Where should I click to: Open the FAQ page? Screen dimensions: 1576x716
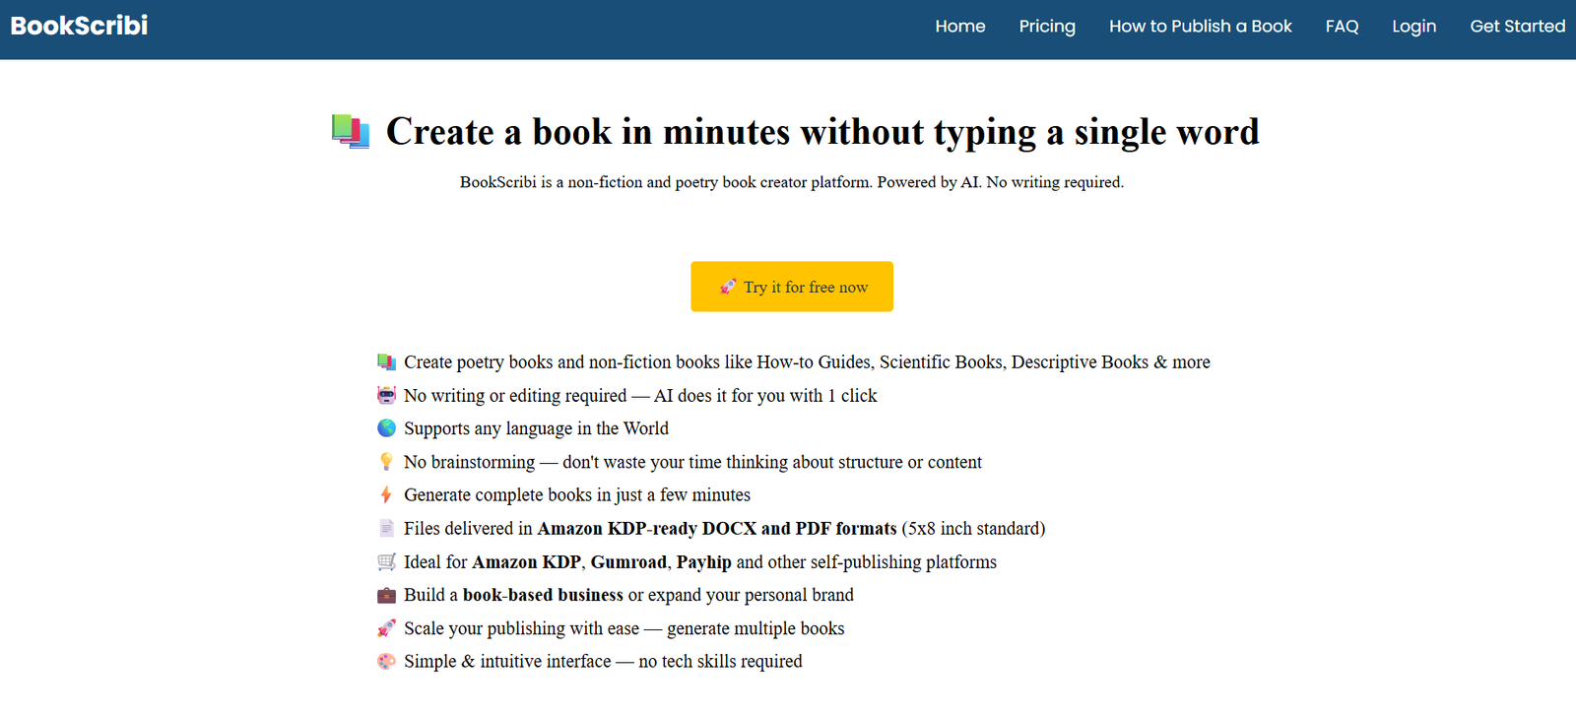[x=1342, y=27]
